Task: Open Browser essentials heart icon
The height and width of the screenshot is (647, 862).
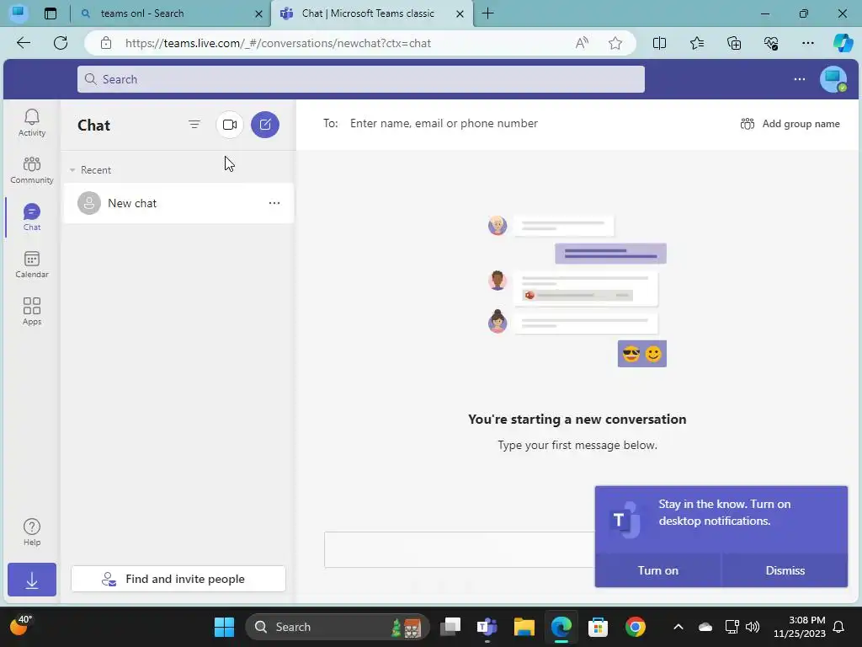Action: pyautogui.click(x=771, y=43)
